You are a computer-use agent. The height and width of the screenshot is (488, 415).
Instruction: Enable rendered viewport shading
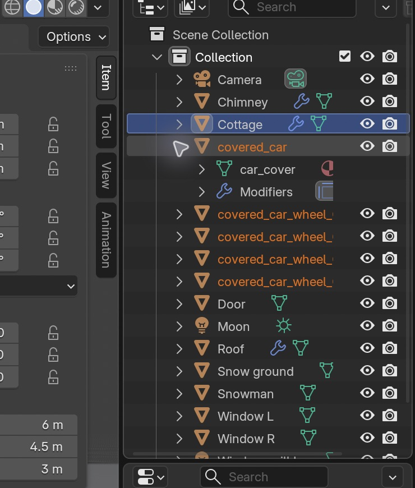76,7
